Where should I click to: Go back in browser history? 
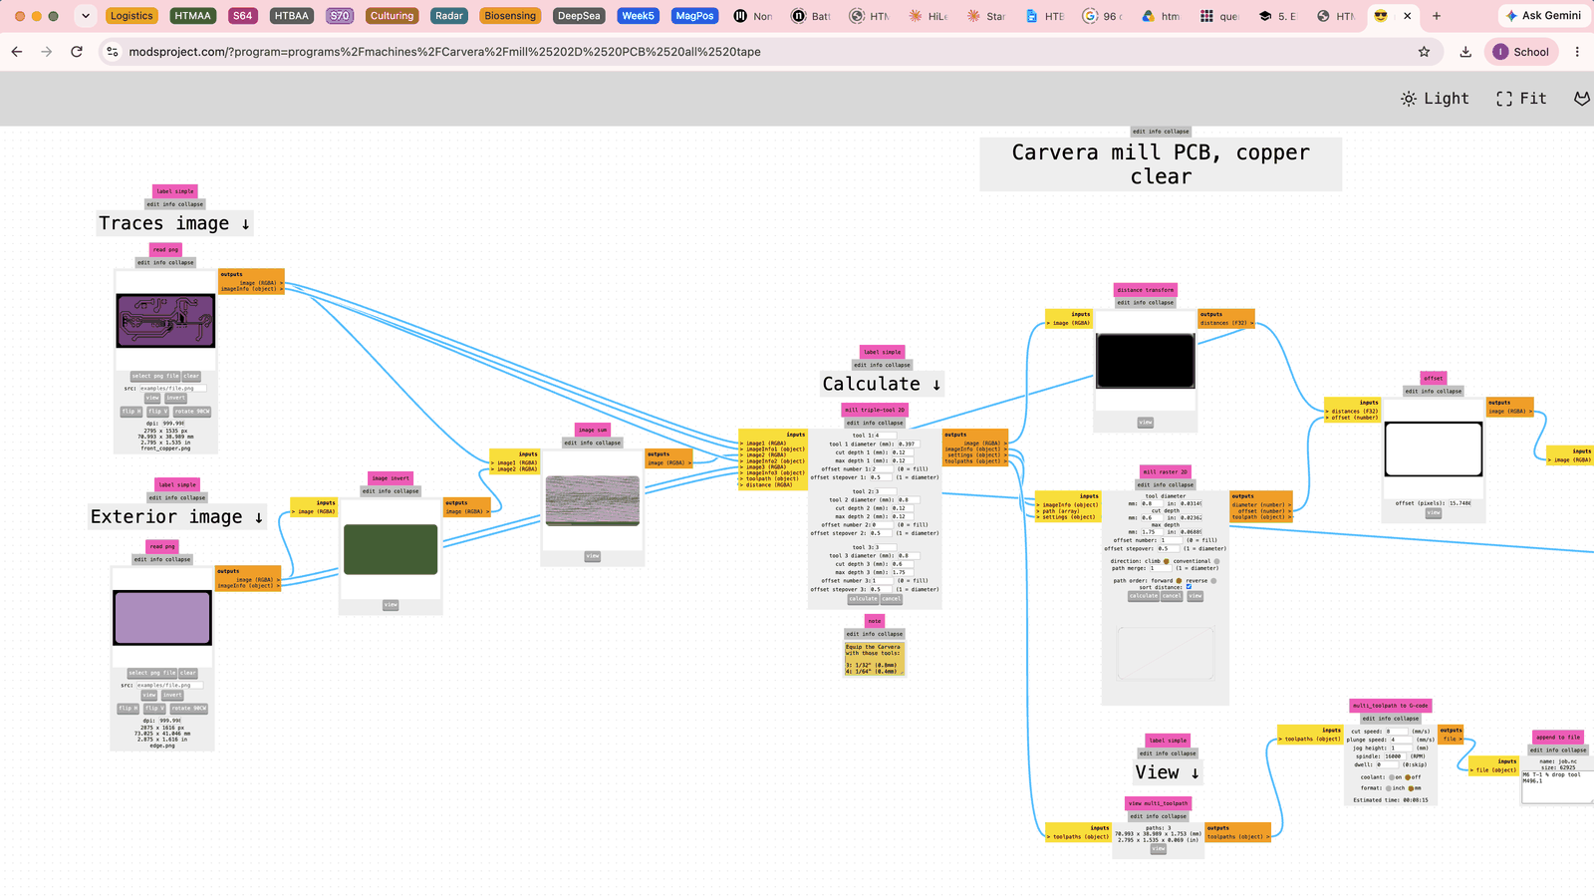tap(17, 52)
